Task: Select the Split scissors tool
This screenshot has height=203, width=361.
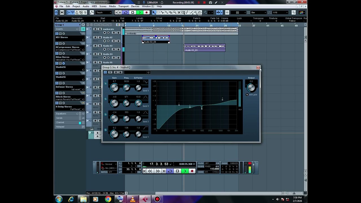Action: coord(162,12)
